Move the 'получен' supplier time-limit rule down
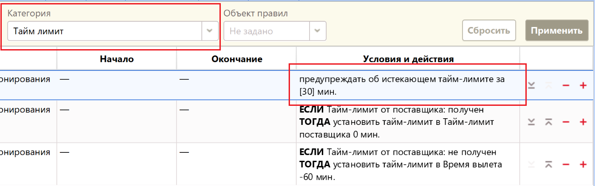Viewport: 595px width, 186px height. coord(532,122)
